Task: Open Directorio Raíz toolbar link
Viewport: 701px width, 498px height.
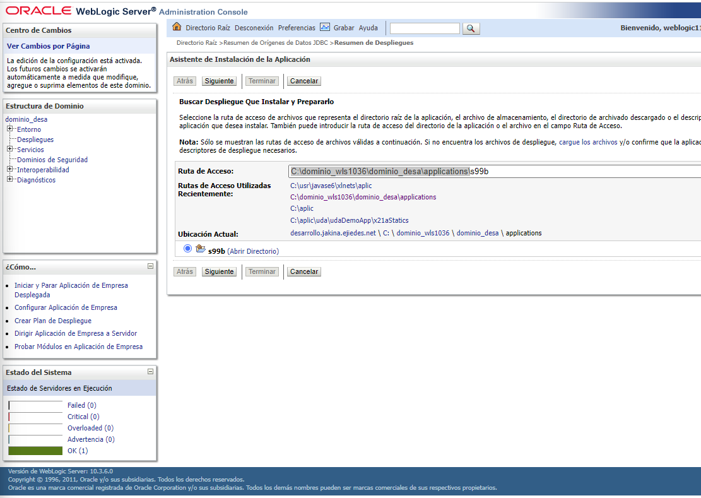Action: 208,28
